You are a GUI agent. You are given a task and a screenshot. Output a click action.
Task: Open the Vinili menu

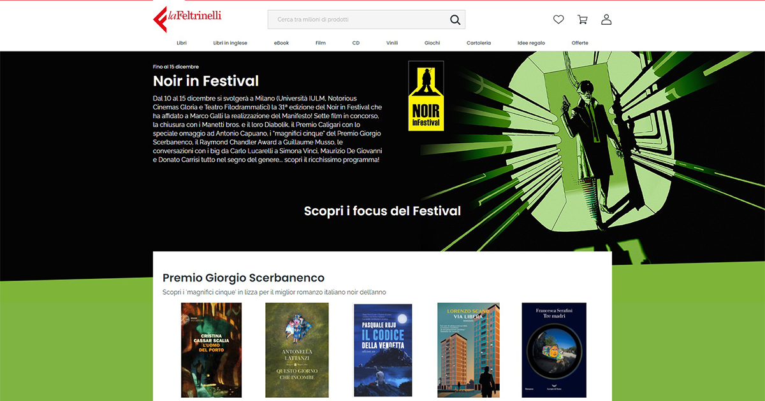point(392,43)
